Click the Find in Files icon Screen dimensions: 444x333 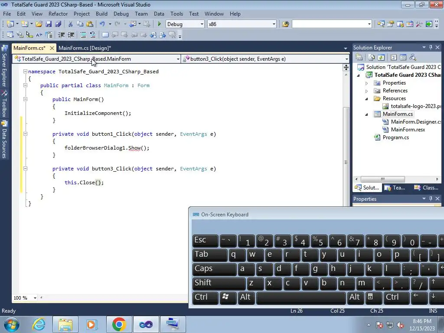click(x=285, y=24)
